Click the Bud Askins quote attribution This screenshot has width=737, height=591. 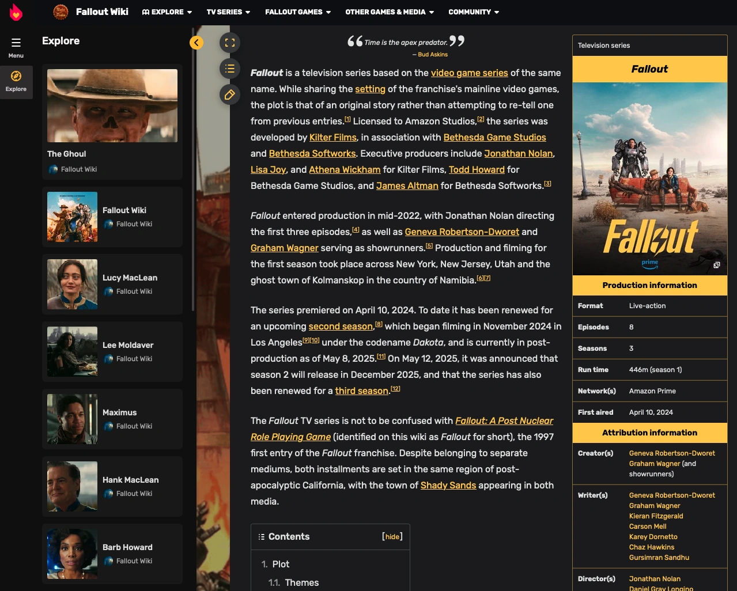[433, 54]
